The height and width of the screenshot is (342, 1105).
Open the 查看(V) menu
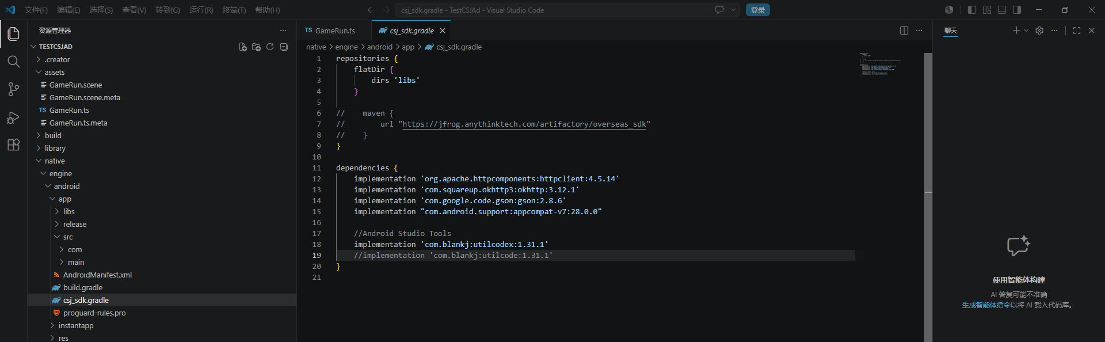click(x=134, y=10)
